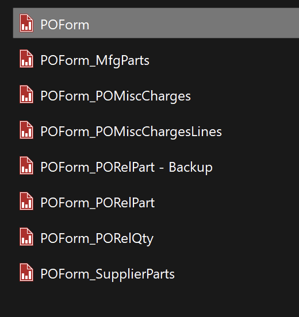
Task: Select the POForm_PORelPart - Backup name
Action: pos(126,168)
